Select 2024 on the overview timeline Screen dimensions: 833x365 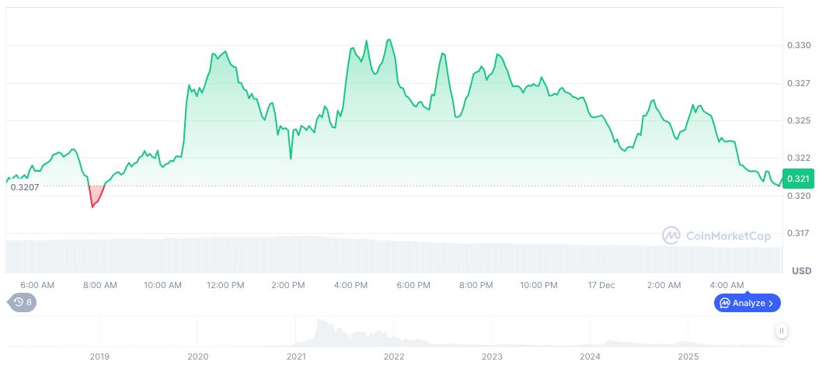click(x=590, y=356)
